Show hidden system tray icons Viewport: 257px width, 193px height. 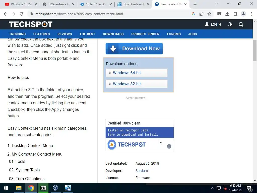[212, 188]
